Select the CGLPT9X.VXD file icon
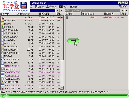 (3, 30)
